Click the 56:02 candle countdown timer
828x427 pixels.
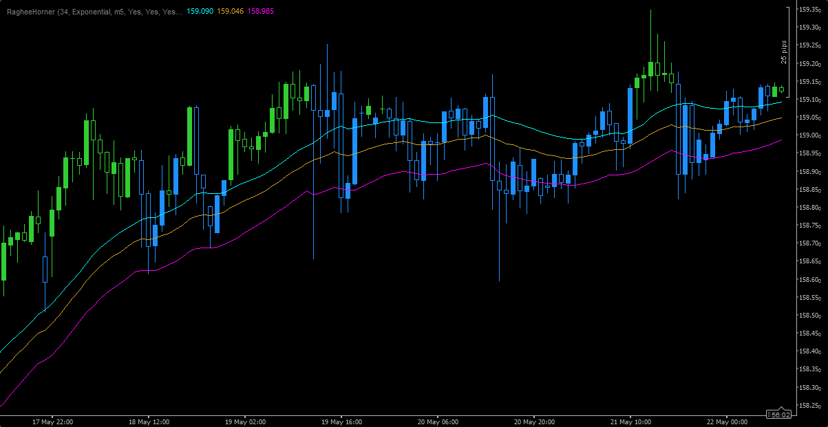tap(780, 415)
